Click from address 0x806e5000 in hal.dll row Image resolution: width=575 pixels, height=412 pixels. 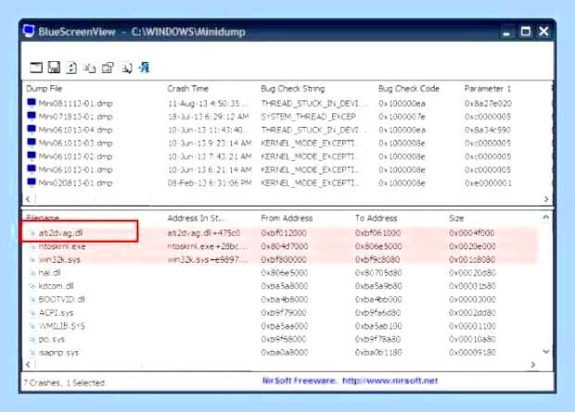(x=284, y=273)
